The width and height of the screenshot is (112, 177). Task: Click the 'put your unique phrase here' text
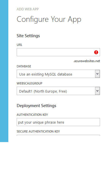41,122
